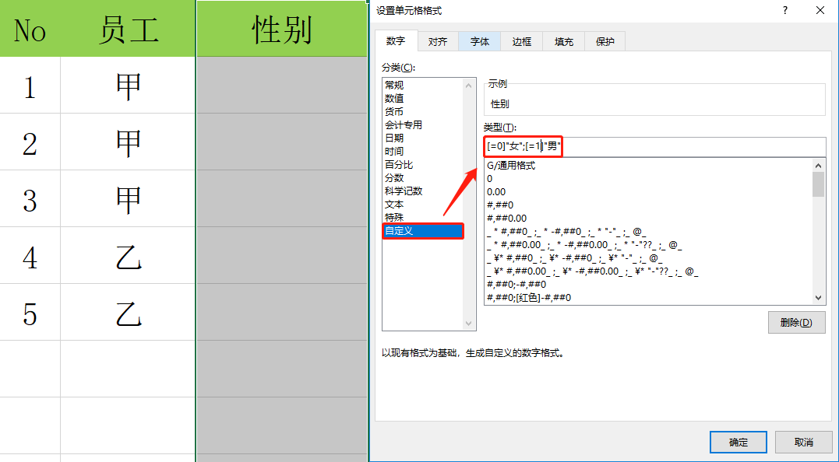Image resolution: width=839 pixels, height=462 pixels.
Task: Switch to the 对齐 tab
Action: click(x=438, y=42)
